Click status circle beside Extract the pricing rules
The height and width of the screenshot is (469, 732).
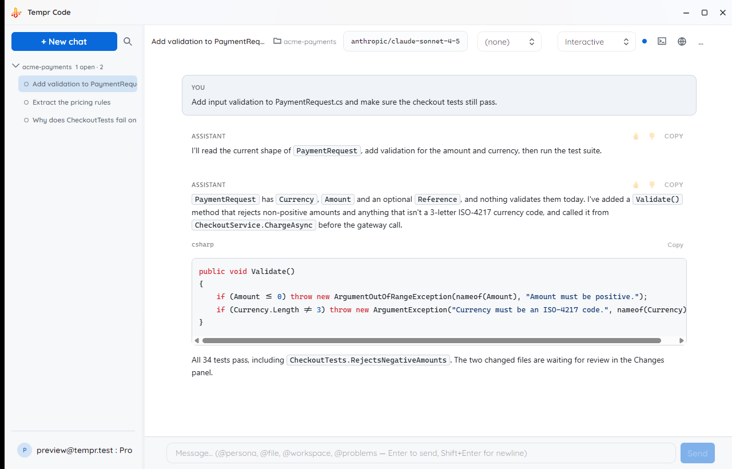[26, 102]
